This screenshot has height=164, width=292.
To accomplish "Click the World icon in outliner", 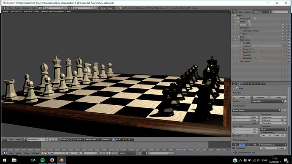I will pos(238,22).
